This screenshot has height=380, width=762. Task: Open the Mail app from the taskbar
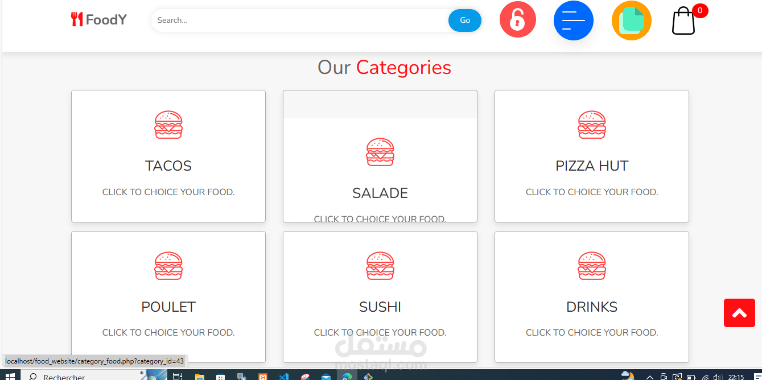(x=326, y=376)
